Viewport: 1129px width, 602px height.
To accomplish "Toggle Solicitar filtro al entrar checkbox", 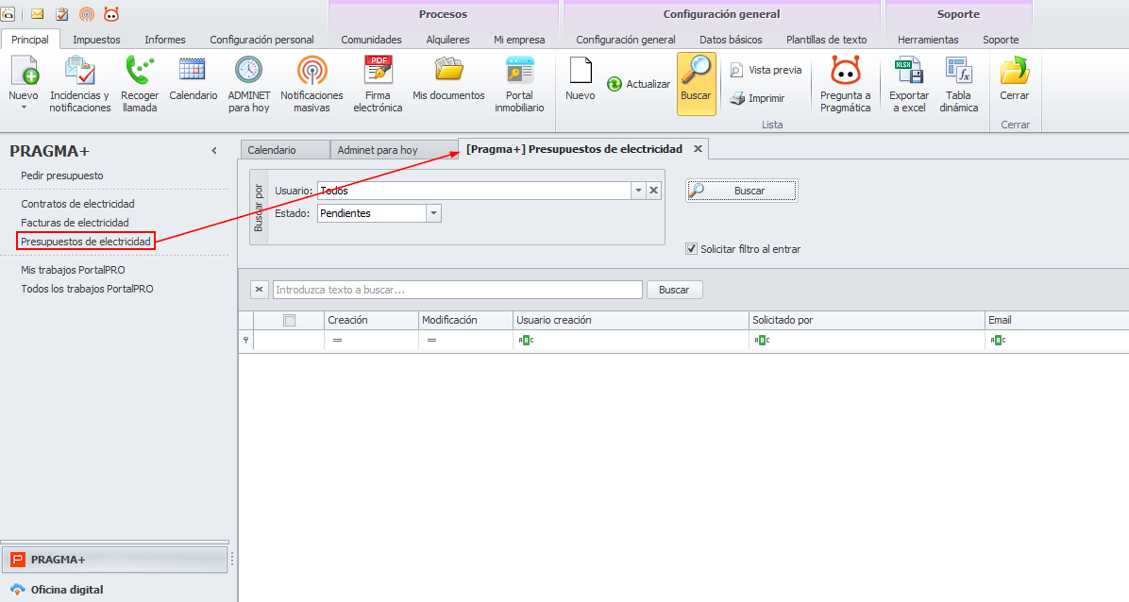I will click(x=692, y=248).
